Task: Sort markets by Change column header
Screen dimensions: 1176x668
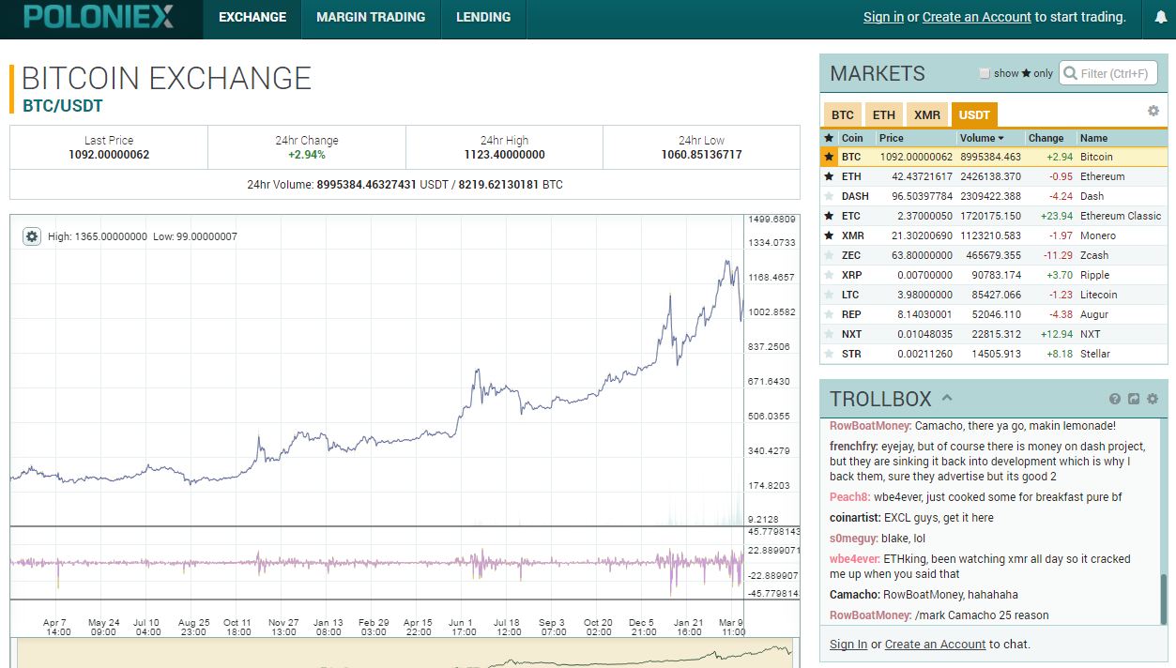Action: pyautogui.click(x=1046, y=138)
